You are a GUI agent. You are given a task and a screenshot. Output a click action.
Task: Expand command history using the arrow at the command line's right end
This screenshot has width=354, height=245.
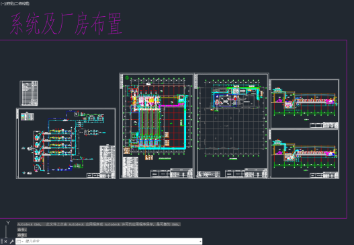coord(200,242)
